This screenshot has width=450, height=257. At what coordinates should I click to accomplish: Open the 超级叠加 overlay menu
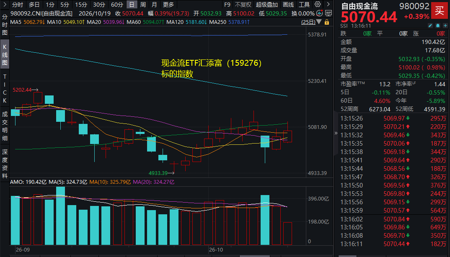tap(267, 5)
